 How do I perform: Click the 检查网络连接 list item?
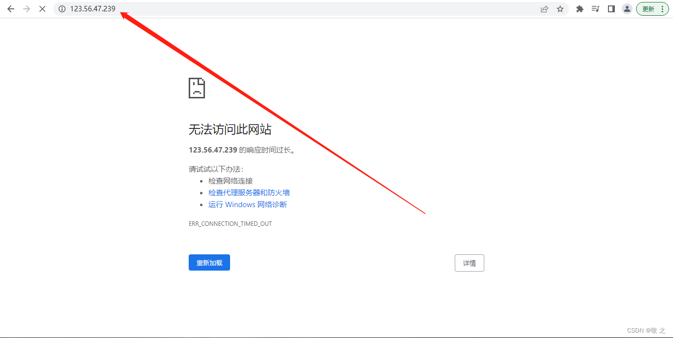tap(230, 181)
